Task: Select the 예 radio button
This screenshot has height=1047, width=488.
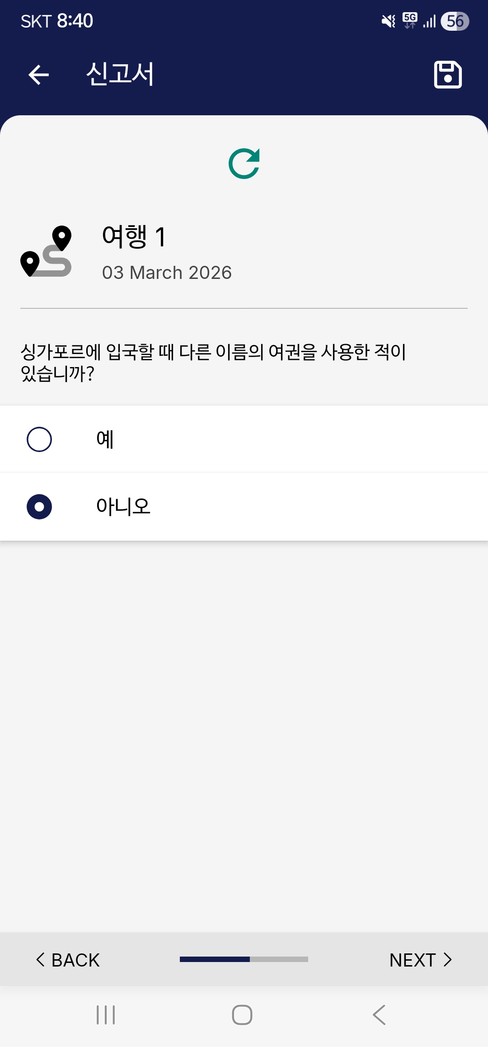Action: (x=39, y=439)
